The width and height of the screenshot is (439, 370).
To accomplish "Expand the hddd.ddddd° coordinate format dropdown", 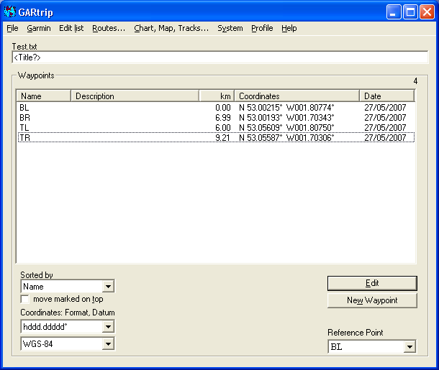I will click(x=108, y=326).
